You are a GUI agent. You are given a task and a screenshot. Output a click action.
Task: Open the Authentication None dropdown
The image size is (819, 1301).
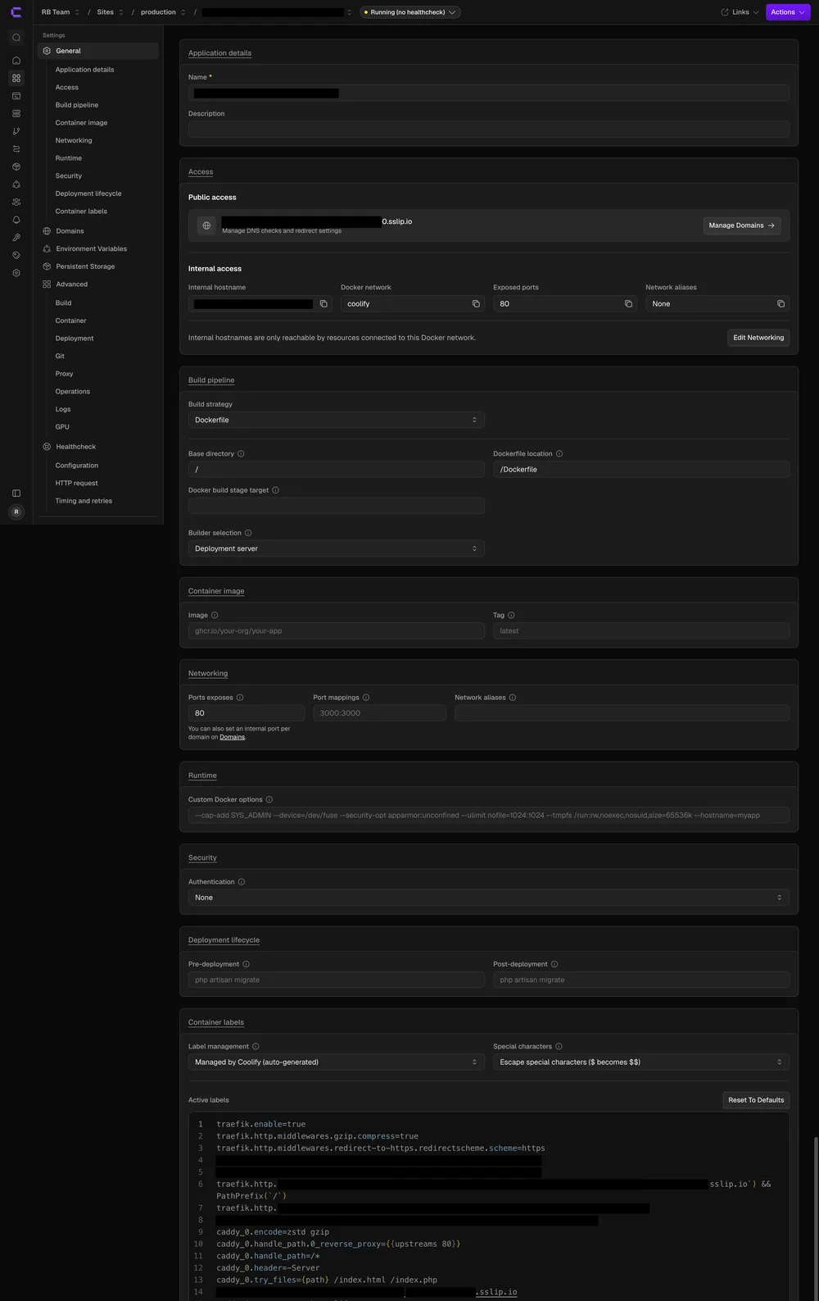pyautogui.click(x=489, y=898)
